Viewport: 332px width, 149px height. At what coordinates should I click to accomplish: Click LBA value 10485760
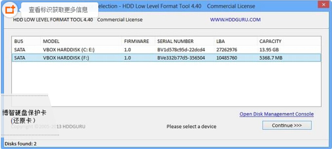226,58
